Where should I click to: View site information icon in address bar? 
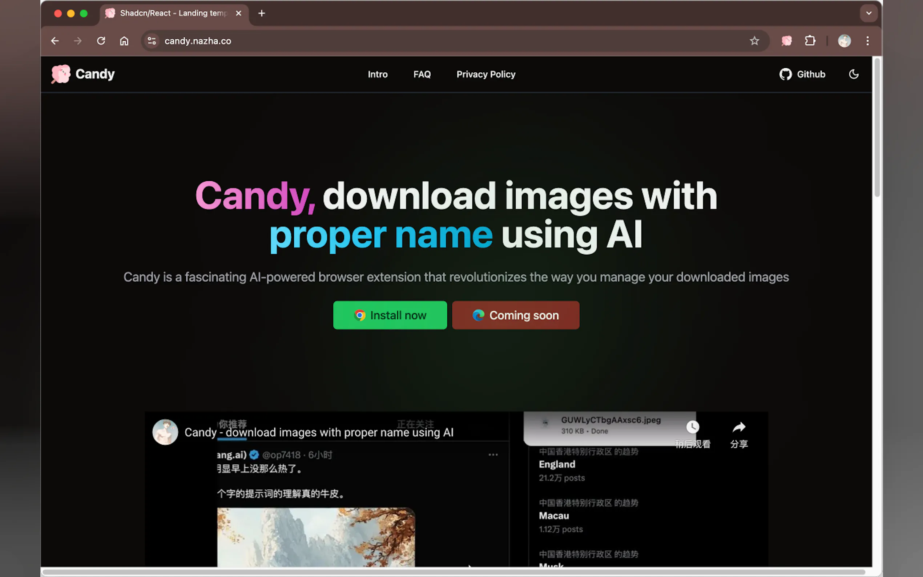click(x=152, y=41)
